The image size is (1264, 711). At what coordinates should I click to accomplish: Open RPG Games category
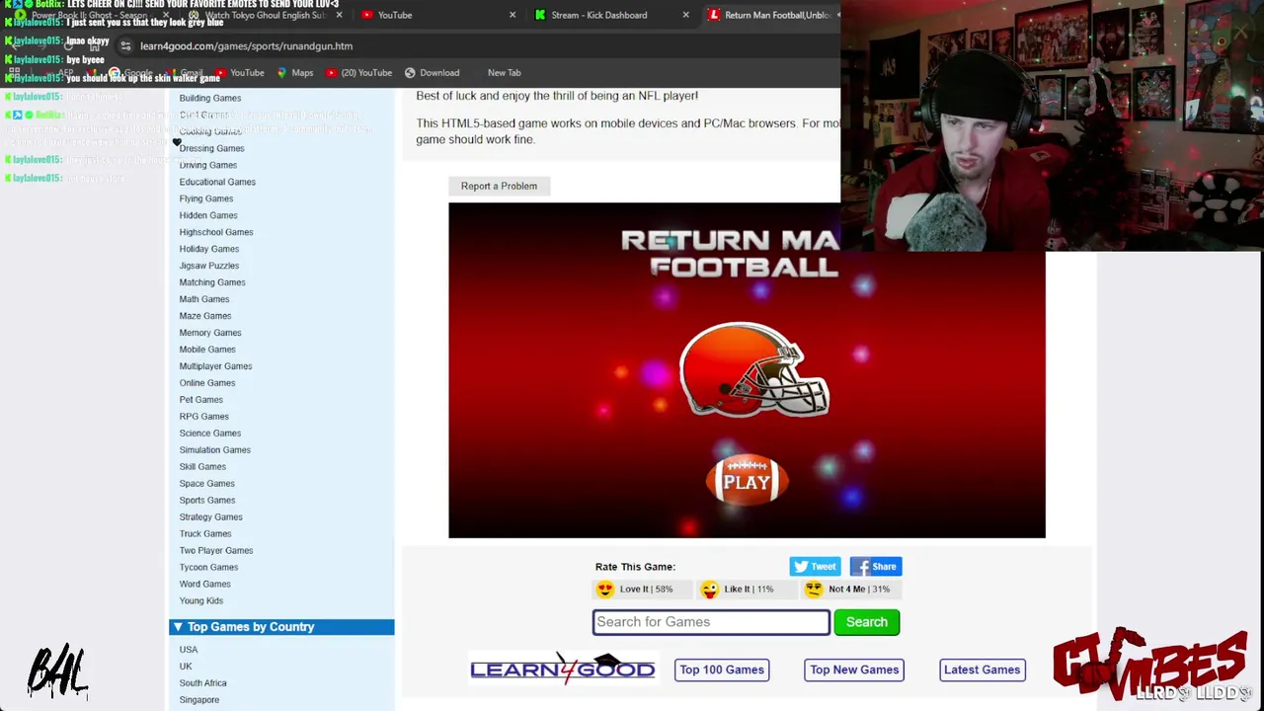coord(203,417)
